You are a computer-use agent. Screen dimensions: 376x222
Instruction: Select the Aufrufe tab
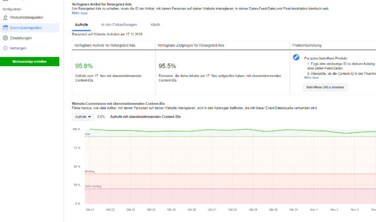(x=81, y=25)
